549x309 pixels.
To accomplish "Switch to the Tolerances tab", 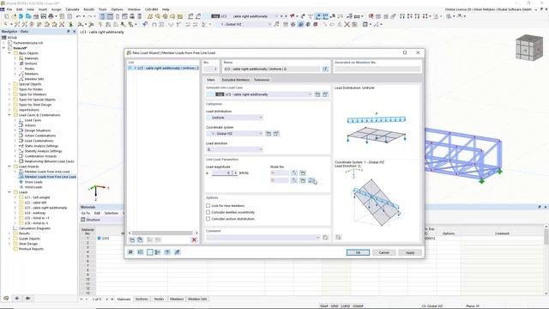I will (262, 80).
